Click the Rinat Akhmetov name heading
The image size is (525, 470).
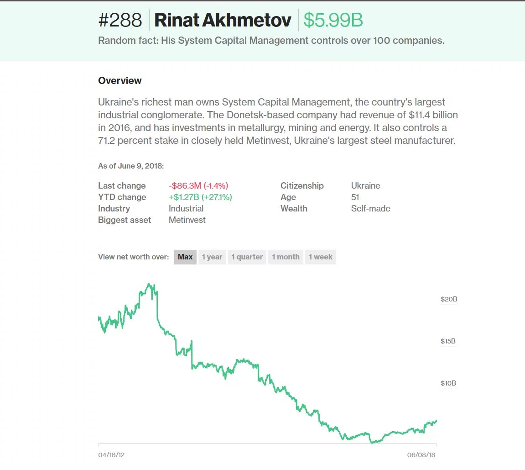tap(223, 20)
